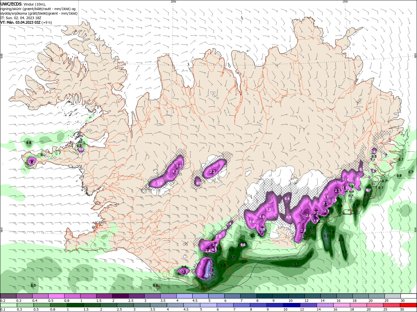Click the '0.2' label in the upper legend row
This screenshot has height=312, width=417.
pyautogui.click(x=3, y=301)
